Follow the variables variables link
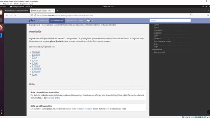Screen dimensions: 210x118 point(84,109)
